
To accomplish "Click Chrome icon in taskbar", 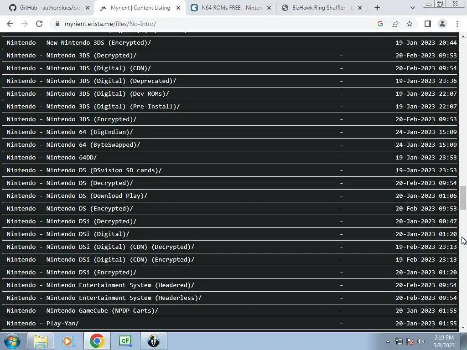I will 97,341.
